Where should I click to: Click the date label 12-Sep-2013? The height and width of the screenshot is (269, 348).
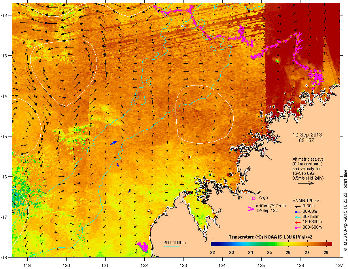(x=307, y=135)
